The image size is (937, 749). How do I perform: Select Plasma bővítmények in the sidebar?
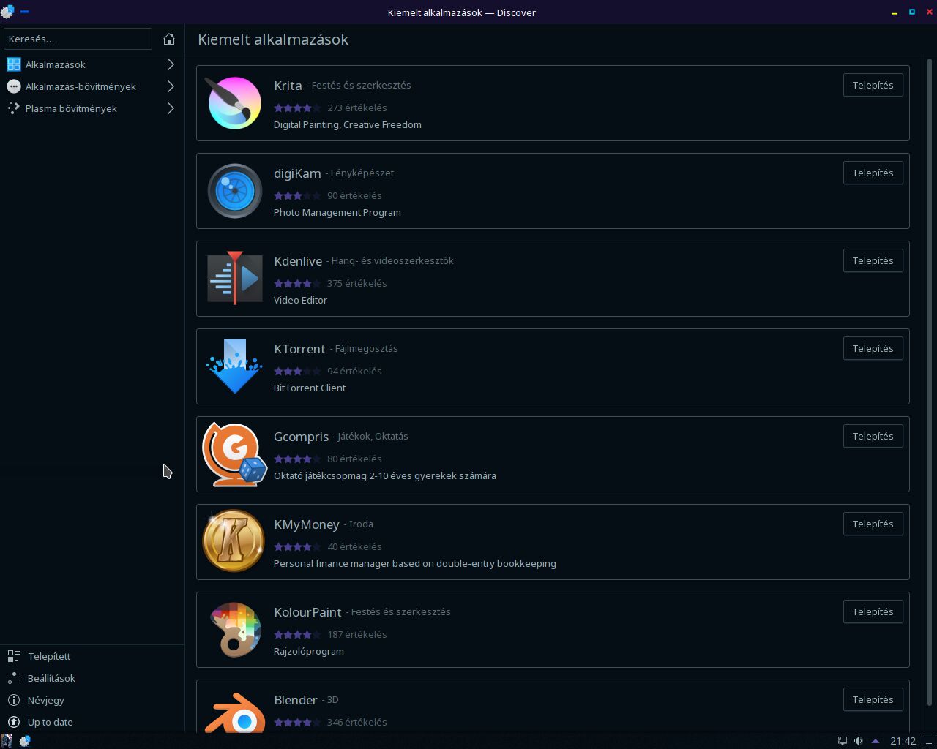point(92,108)
